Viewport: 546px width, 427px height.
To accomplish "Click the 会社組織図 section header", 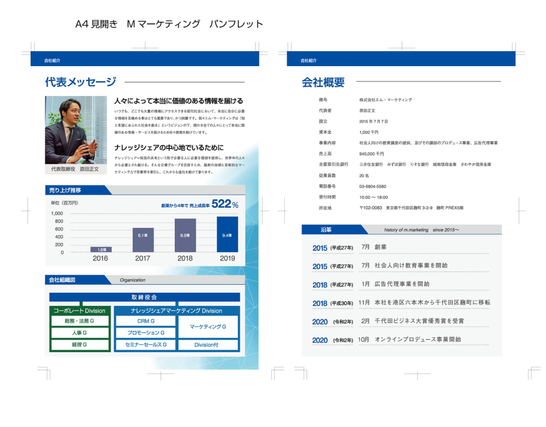I will [x=63, y=280].
